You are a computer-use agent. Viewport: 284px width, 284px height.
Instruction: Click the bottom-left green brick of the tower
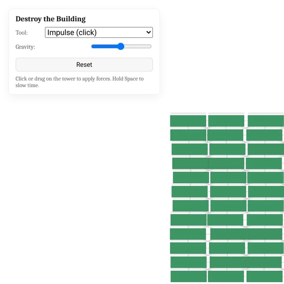pos(188,276)
